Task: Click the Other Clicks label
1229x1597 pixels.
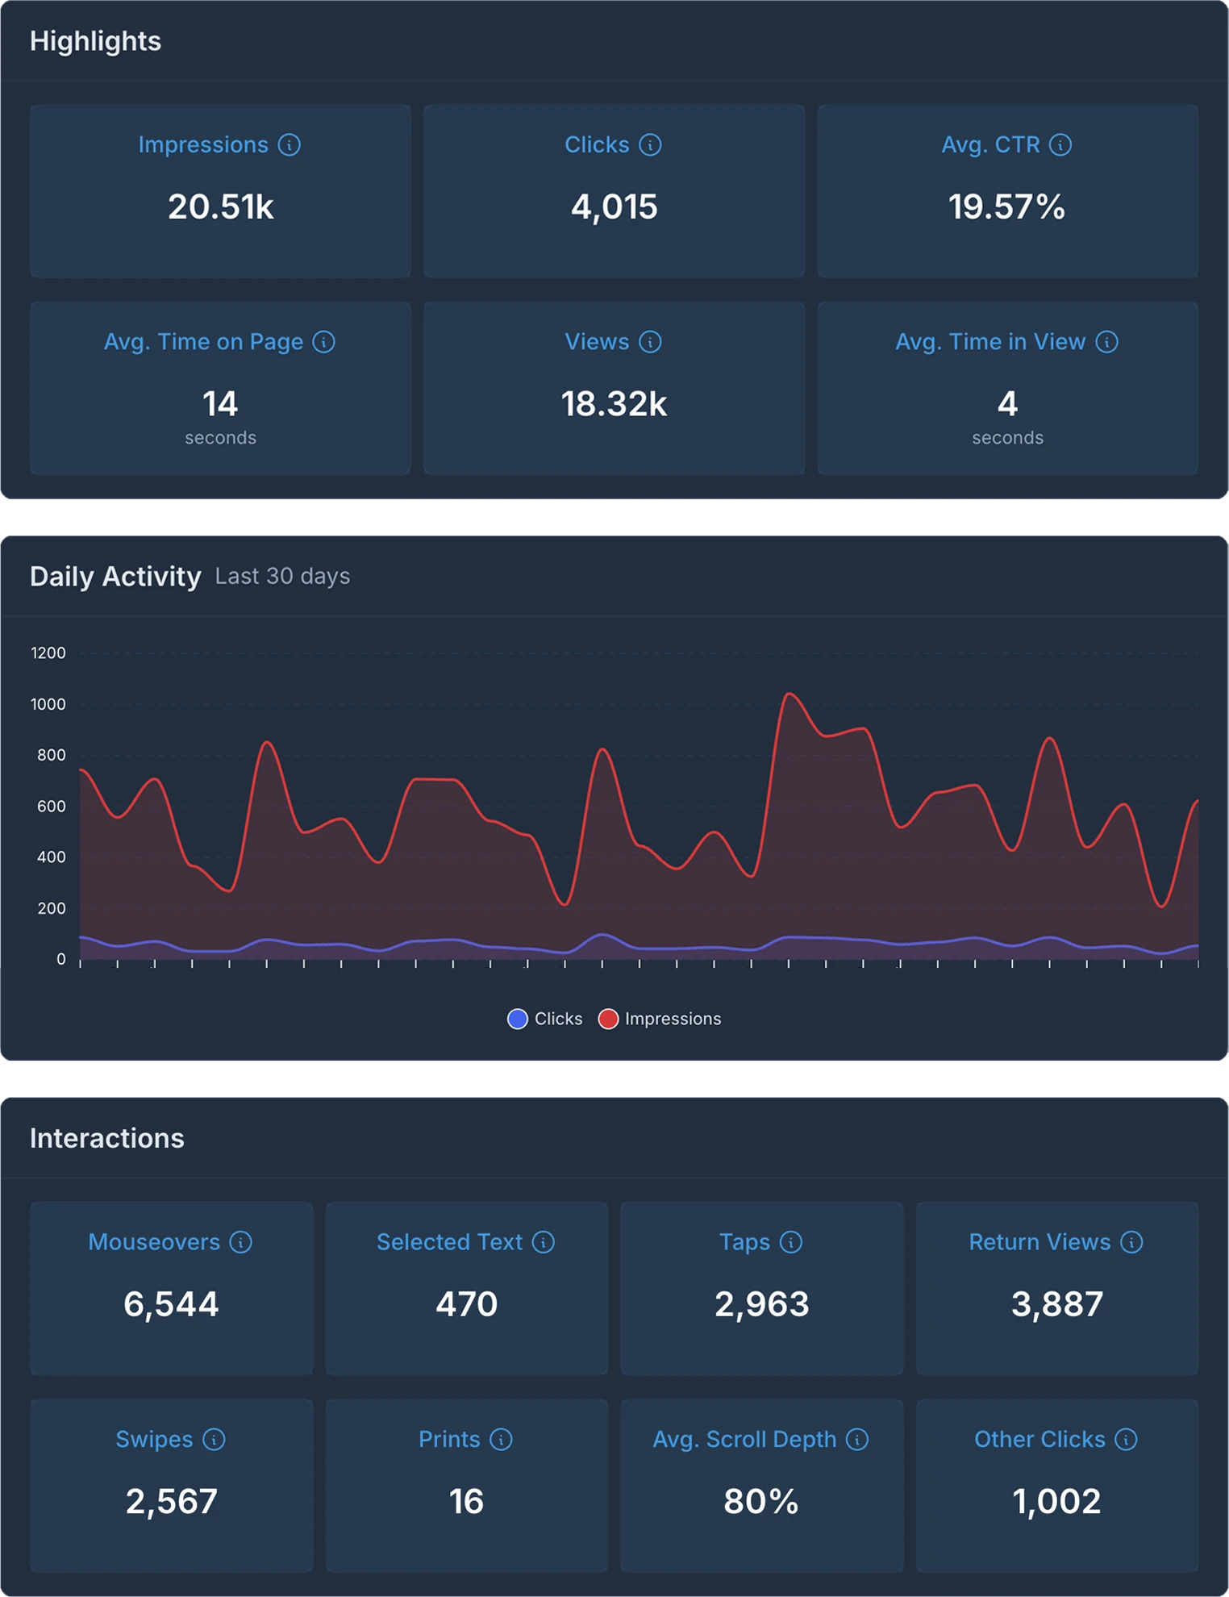Action: tap(1039, 1440)
